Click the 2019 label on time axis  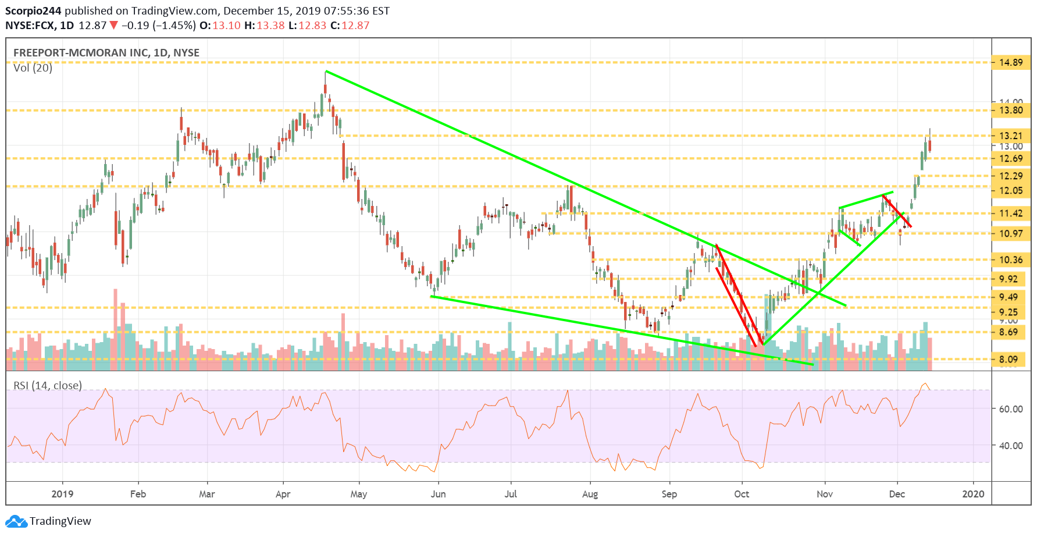pos(62,494)
